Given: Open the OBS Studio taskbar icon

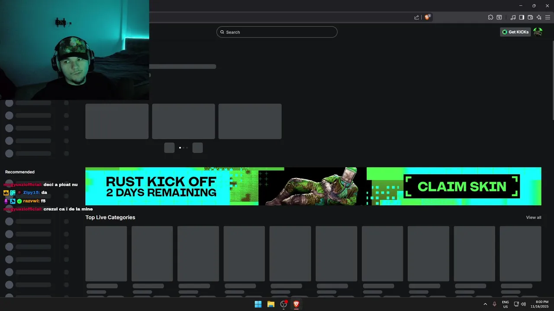Looking at the screenshot, I should pos(284,304).
